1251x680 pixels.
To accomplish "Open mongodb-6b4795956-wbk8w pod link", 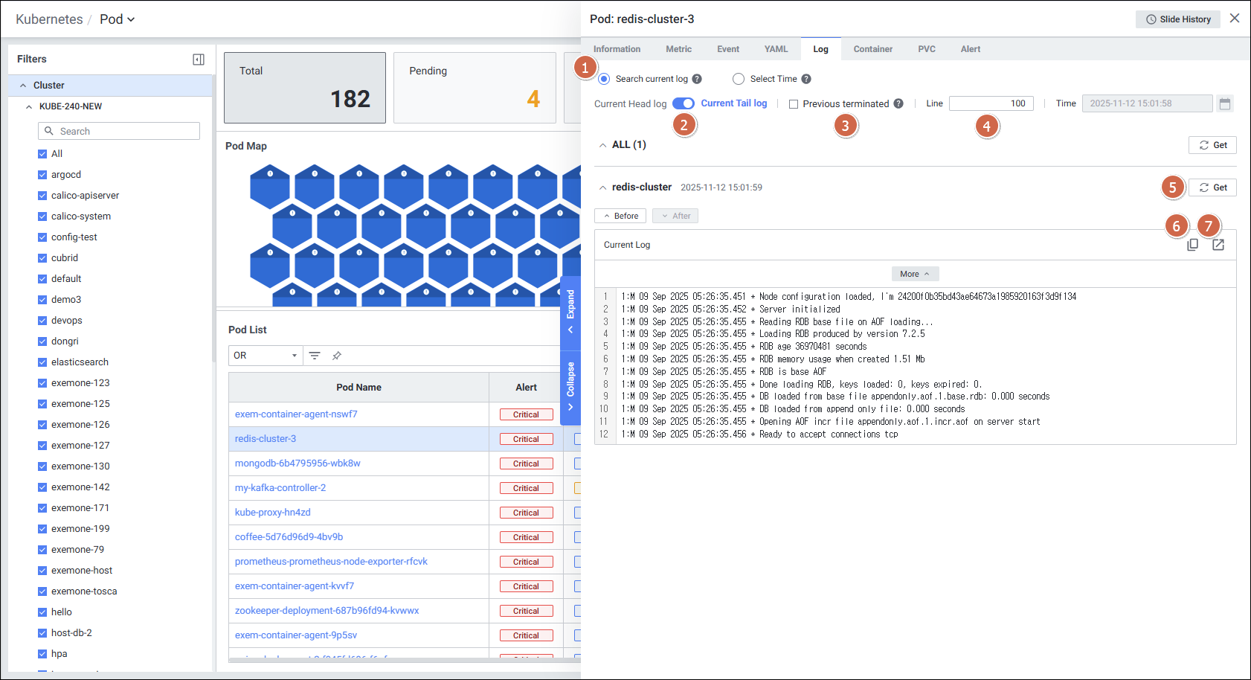I will [298, 464].
